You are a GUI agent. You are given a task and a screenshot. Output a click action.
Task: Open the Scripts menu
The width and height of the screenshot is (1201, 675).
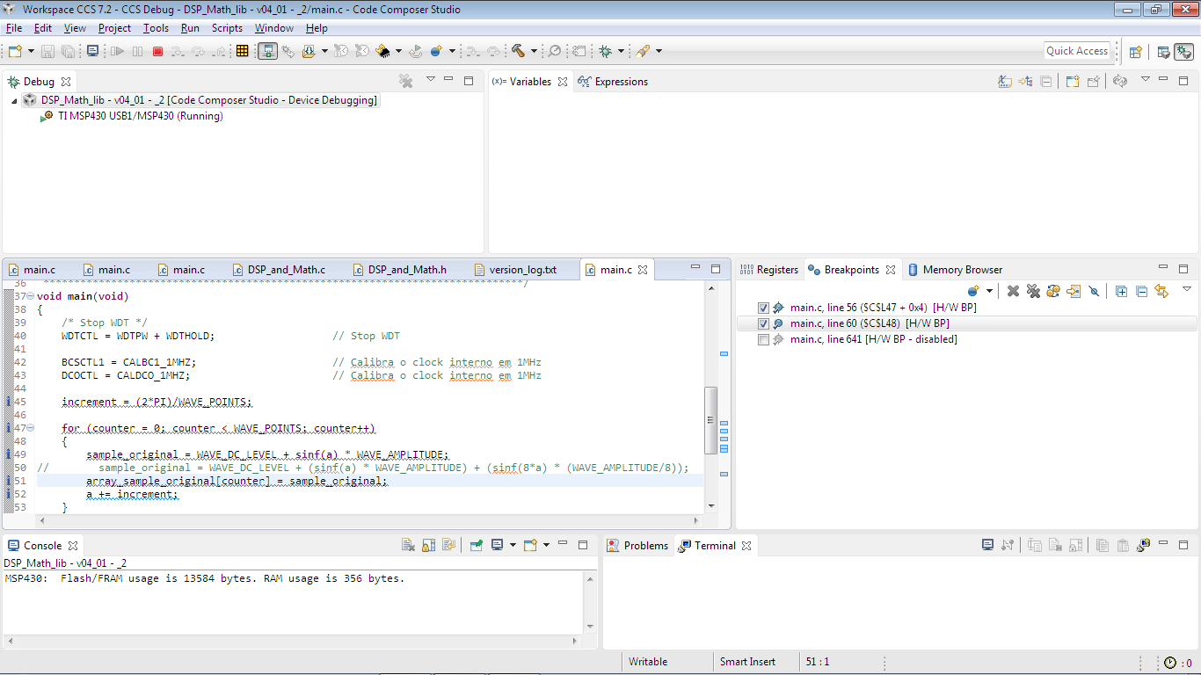(x=227, y=28)
